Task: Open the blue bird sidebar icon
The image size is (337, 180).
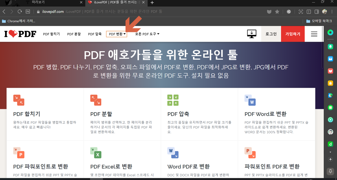Action: pyautogui.click(x=330, y=95)
